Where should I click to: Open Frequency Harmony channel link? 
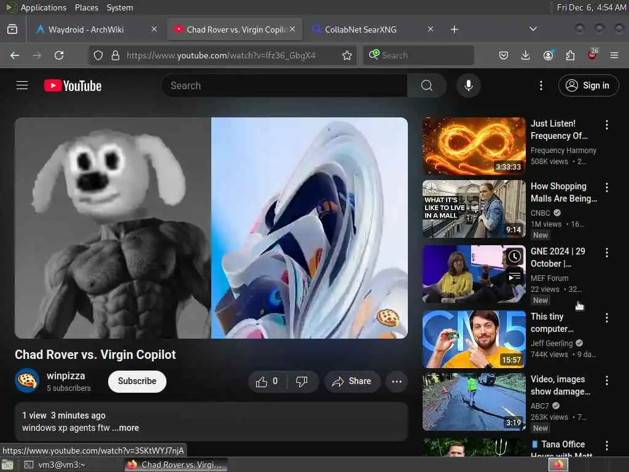pyautogui.click(x=563, y=151)
